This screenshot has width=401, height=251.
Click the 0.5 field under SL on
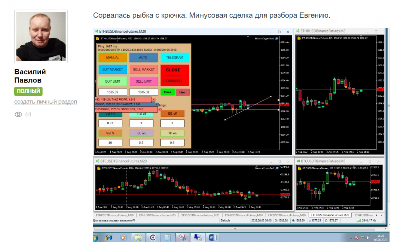pyautogui.click(x=141, y=143)
